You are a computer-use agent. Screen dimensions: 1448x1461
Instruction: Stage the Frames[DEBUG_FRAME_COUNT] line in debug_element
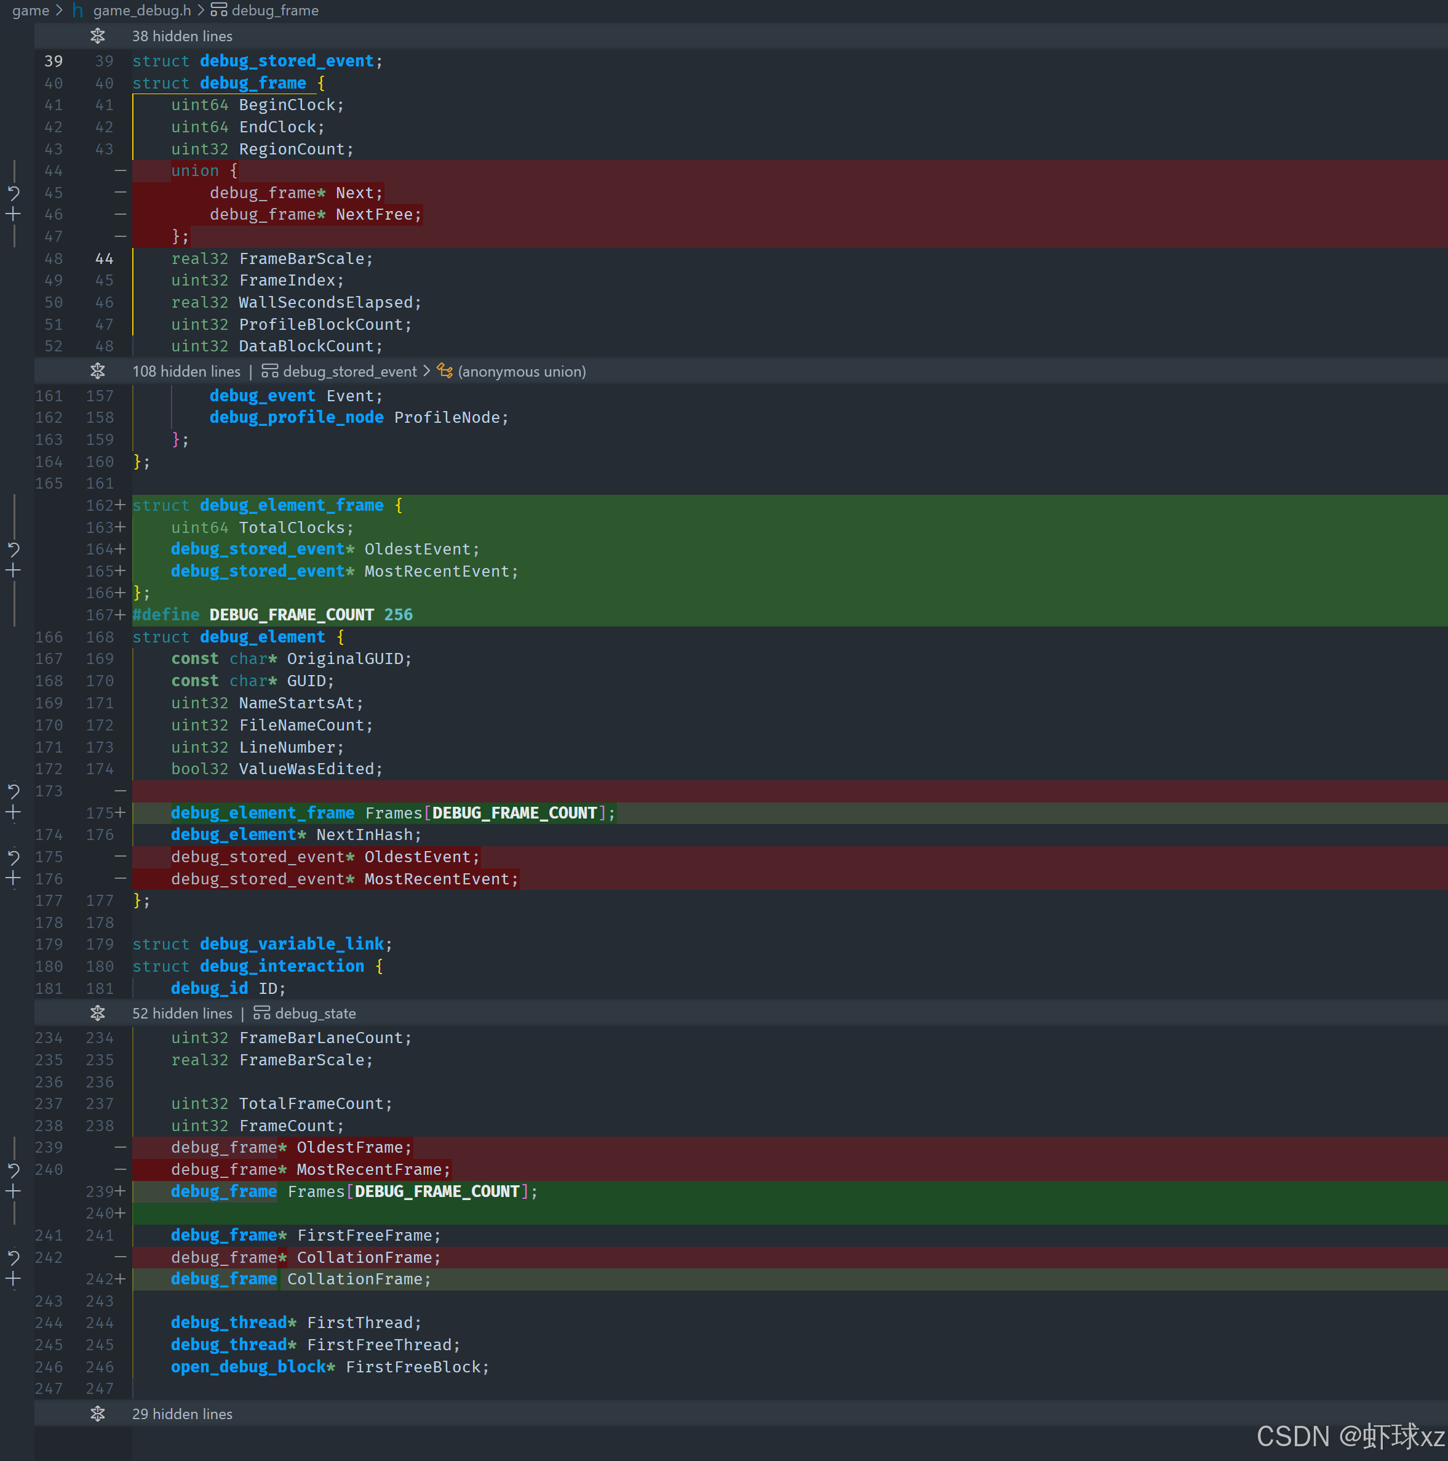pos(14,813)
